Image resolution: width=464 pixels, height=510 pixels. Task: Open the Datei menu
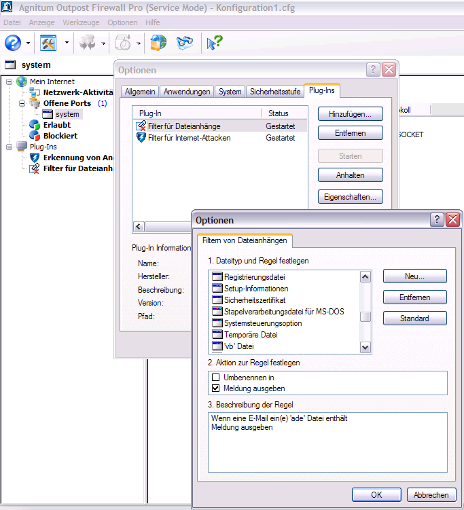click(x=12, y=22)
